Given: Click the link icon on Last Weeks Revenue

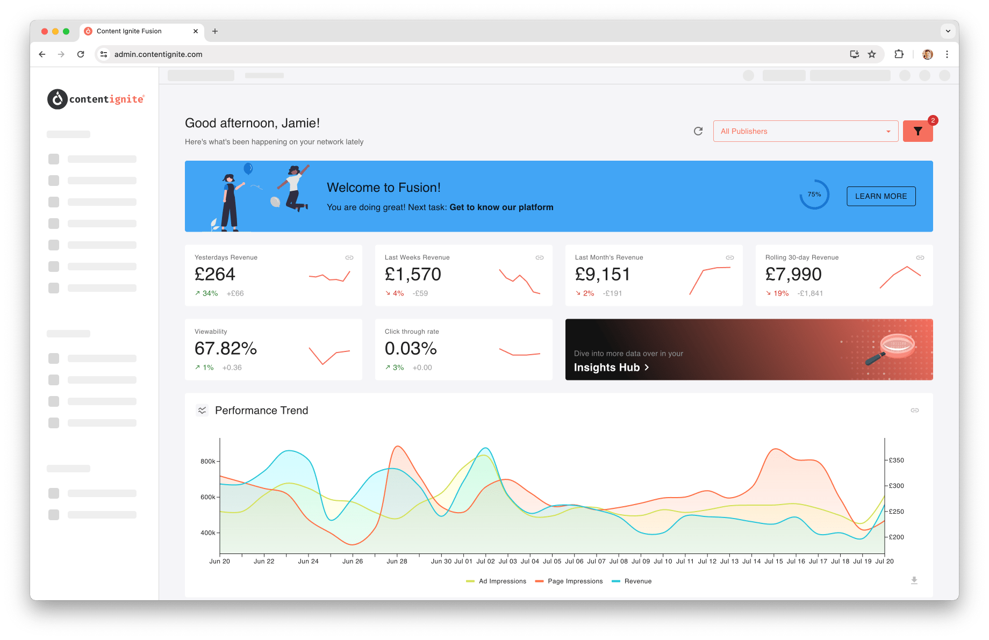Looking at the screenshot, I should click(x=539, y=257).
